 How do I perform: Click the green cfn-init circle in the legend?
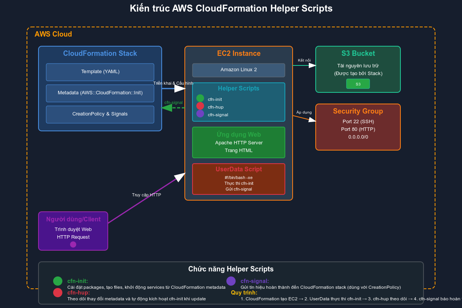click(x=58, y=281)
